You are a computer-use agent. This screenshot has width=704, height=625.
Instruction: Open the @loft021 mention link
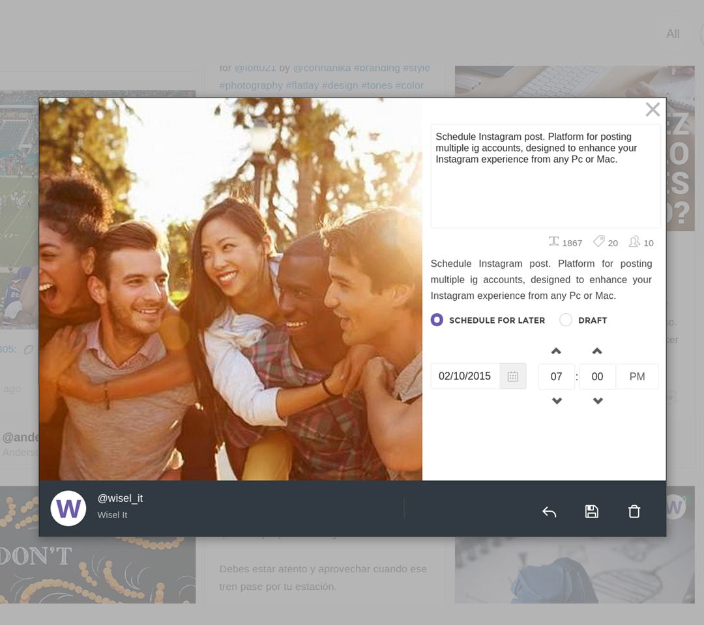[x=255, y=67]
